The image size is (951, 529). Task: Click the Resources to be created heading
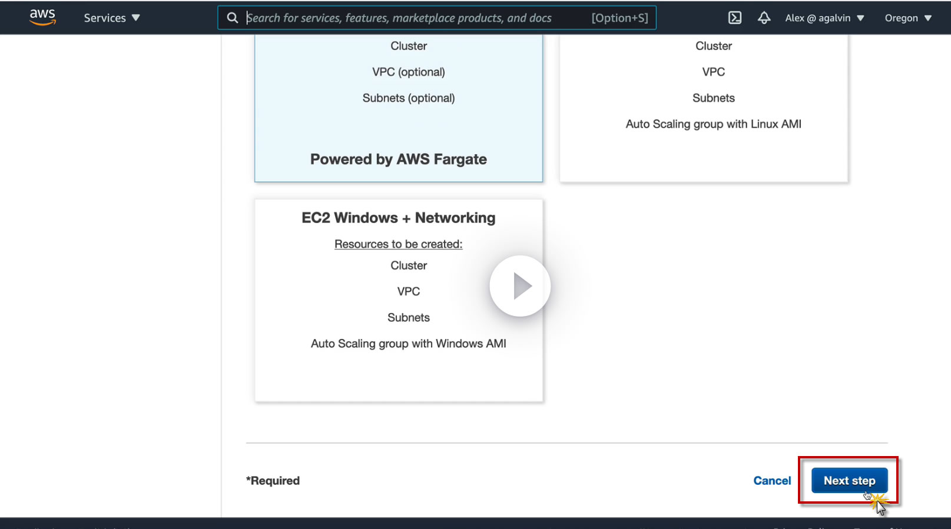tap(398, 244)
